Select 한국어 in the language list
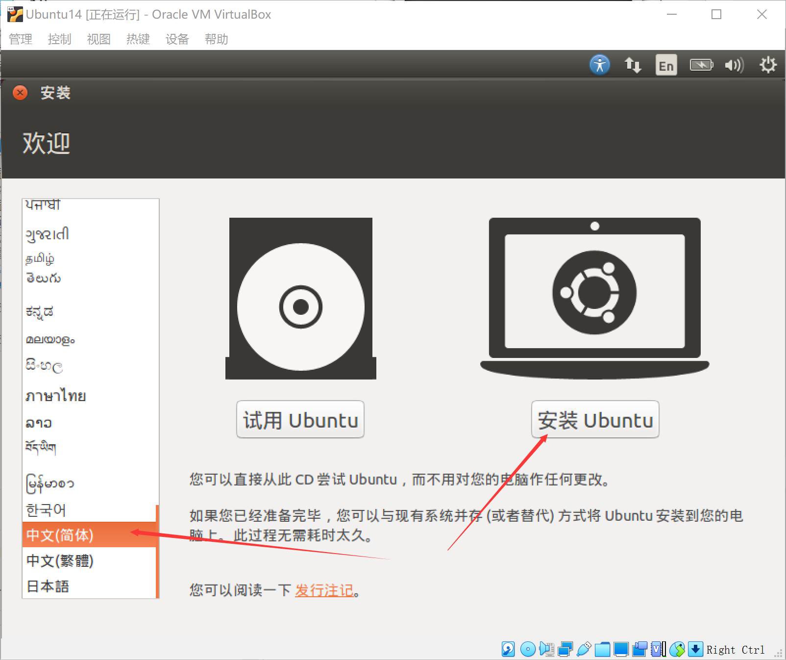This screenshot has height=660, width=786. [89, 510]
